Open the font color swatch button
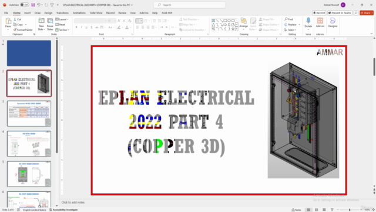 (127, 28)
